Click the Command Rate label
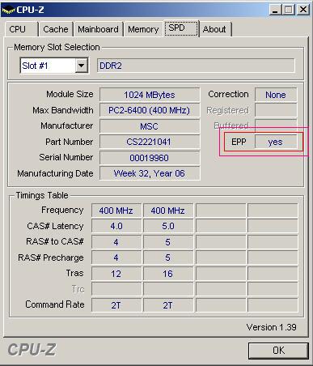This screenshot has width=313, height=366. coord(55,304)
